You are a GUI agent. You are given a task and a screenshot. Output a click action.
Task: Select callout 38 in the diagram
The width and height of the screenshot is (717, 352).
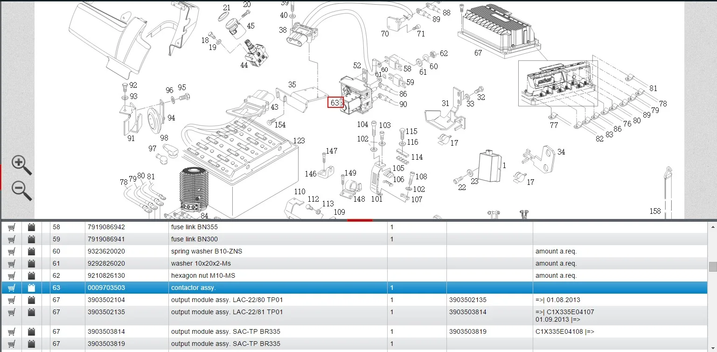(x=283, y=30)
